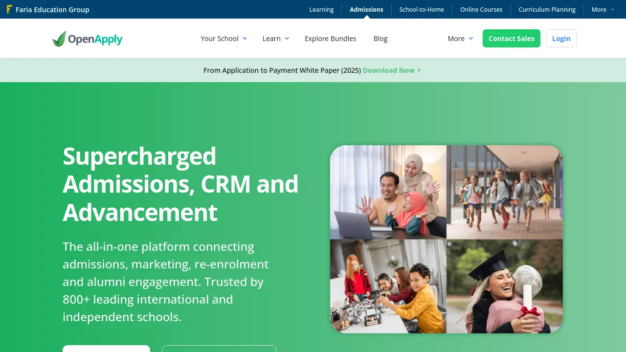Visit the Blog
Image resolution: width=626 pixels, height=352 pixels.
pos(380,38)
